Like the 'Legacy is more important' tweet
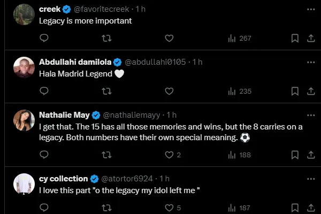 pyautogui.click(x=169, y=38)
